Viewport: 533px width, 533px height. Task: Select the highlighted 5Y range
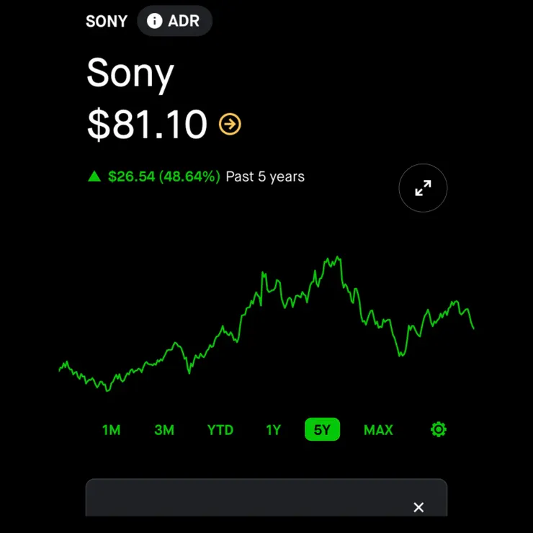[322, 429]
